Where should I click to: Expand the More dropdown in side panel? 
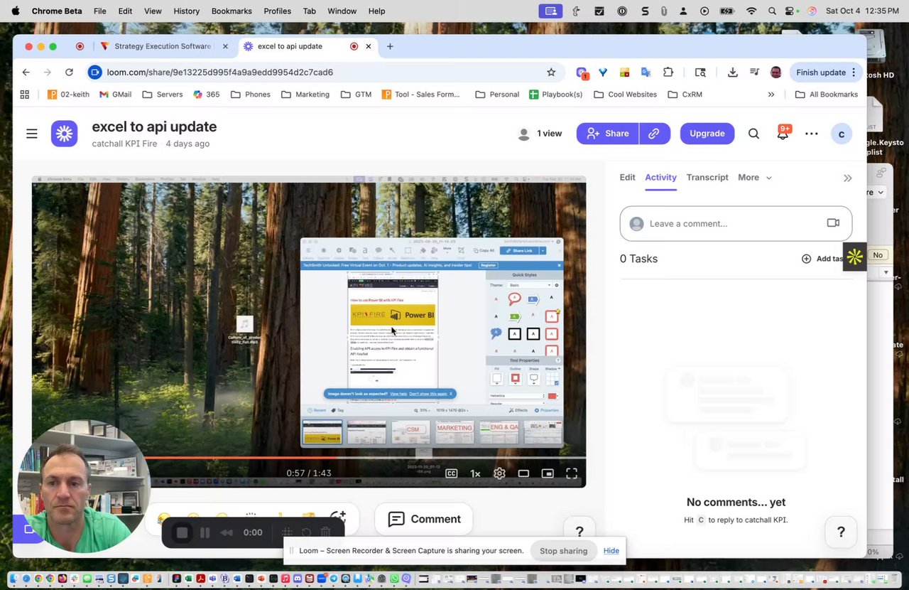754,178
